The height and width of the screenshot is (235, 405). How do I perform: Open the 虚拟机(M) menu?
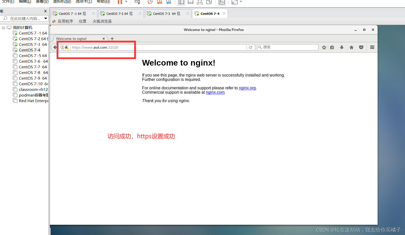(x=62, y=2)
